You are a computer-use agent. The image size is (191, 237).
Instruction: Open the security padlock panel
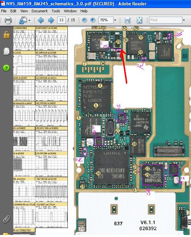(x=7, y=35)
